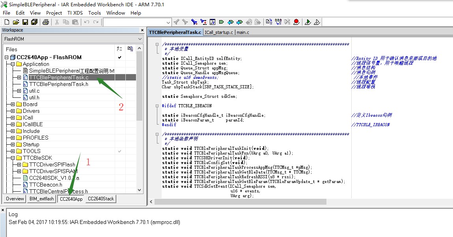This screenshot has height=237, width=453.
Task: Click the workspace tree scroll-down arrow
Action: click(x=140, y=190)
